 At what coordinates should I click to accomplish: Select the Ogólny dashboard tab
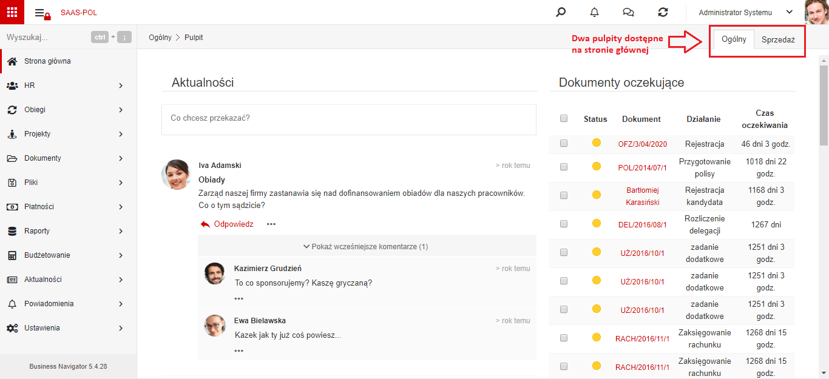[x=734, y=39]
